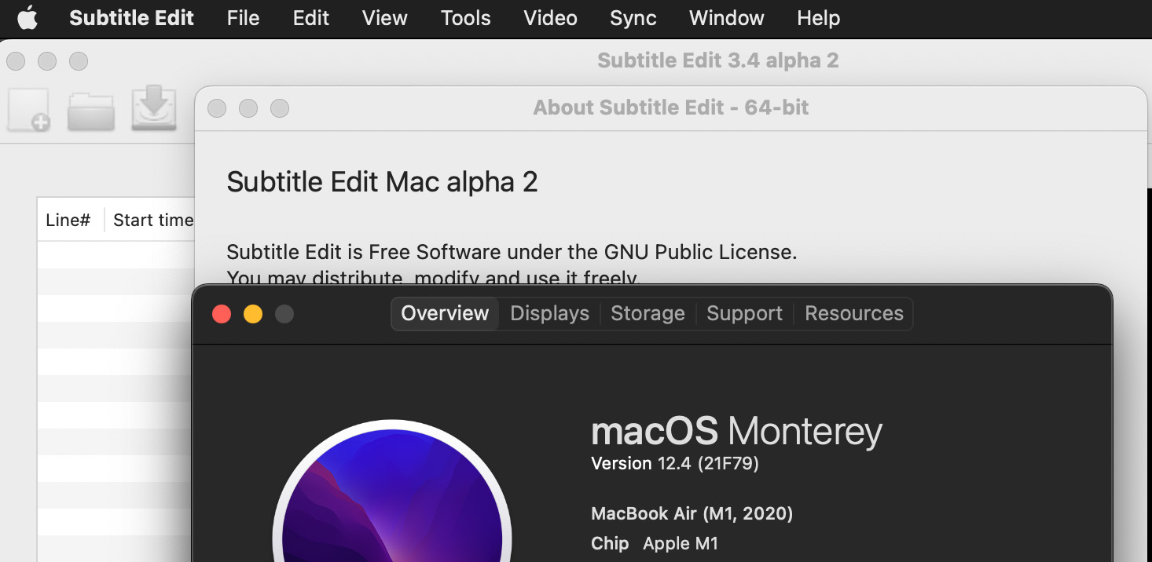Click the New subtitle toolbar icon

coord(29,110)
